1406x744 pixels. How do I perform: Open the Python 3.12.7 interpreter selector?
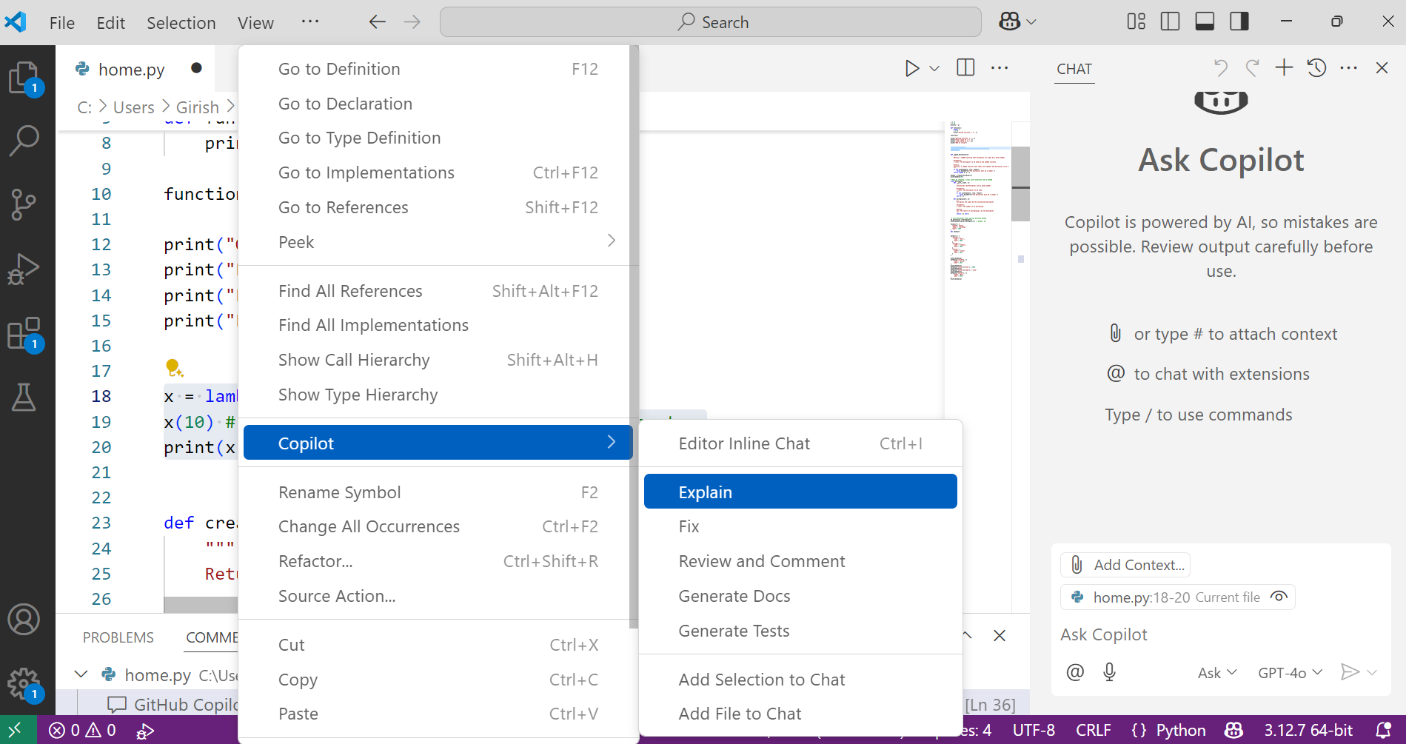point(1308,729)
